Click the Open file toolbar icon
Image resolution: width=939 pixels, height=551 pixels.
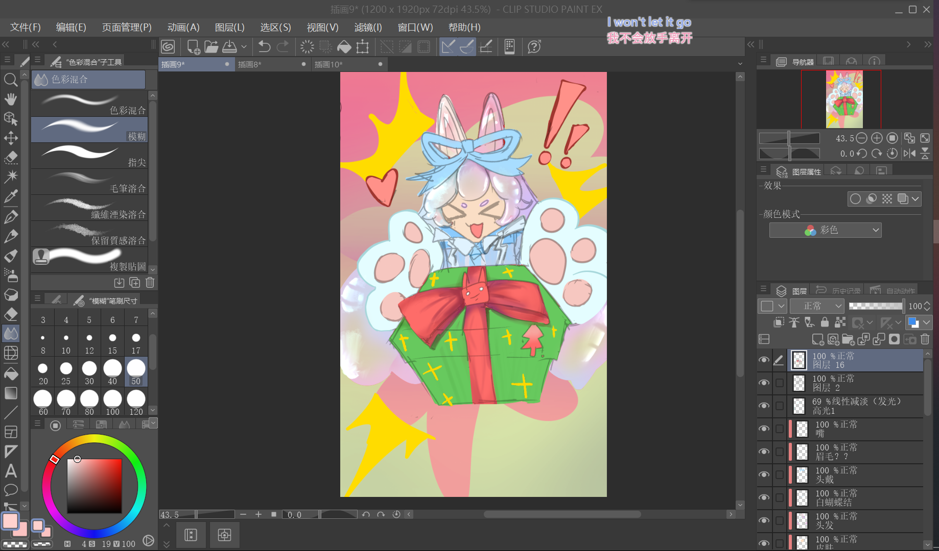point(212,47)
